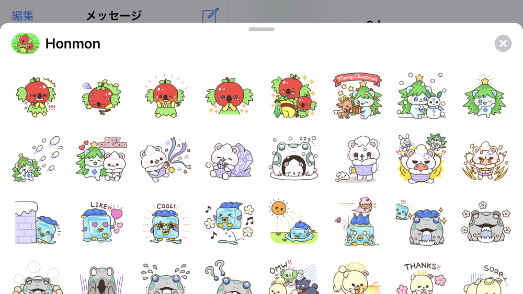Select the frog with clouds sticker
Screen dimensions: 523x294
[37, 278]
